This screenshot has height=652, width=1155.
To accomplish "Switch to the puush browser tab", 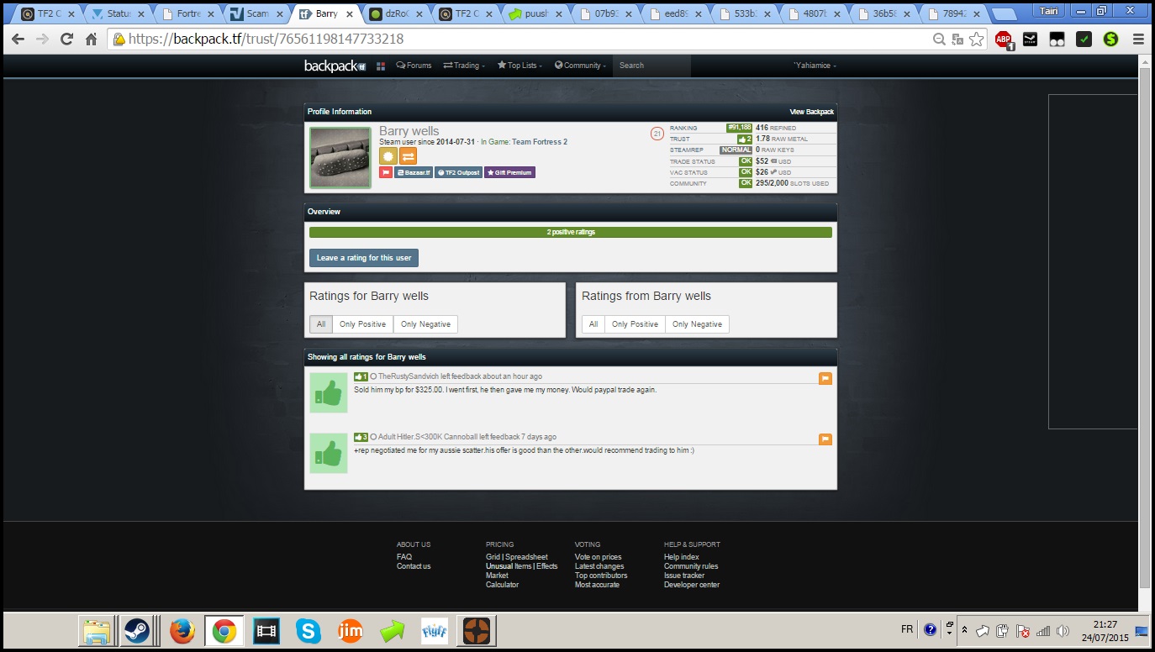I will coord(538,14).
